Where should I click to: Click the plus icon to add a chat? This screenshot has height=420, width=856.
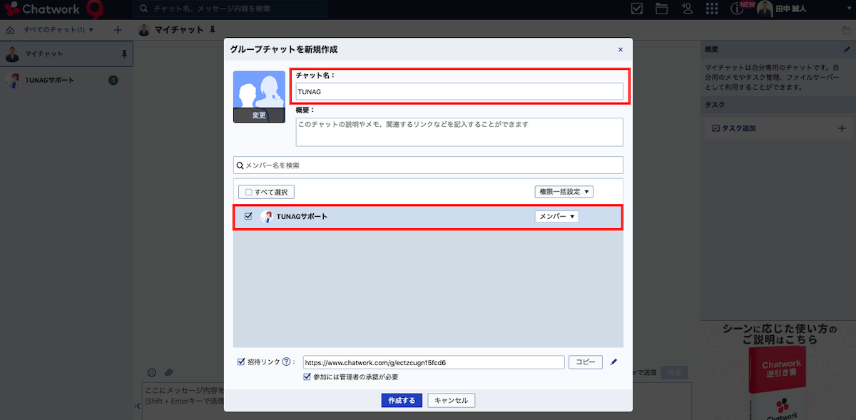click(118, 30)
